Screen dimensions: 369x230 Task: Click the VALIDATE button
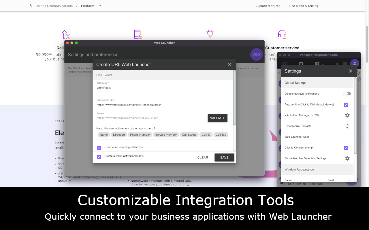pos(217,118)
